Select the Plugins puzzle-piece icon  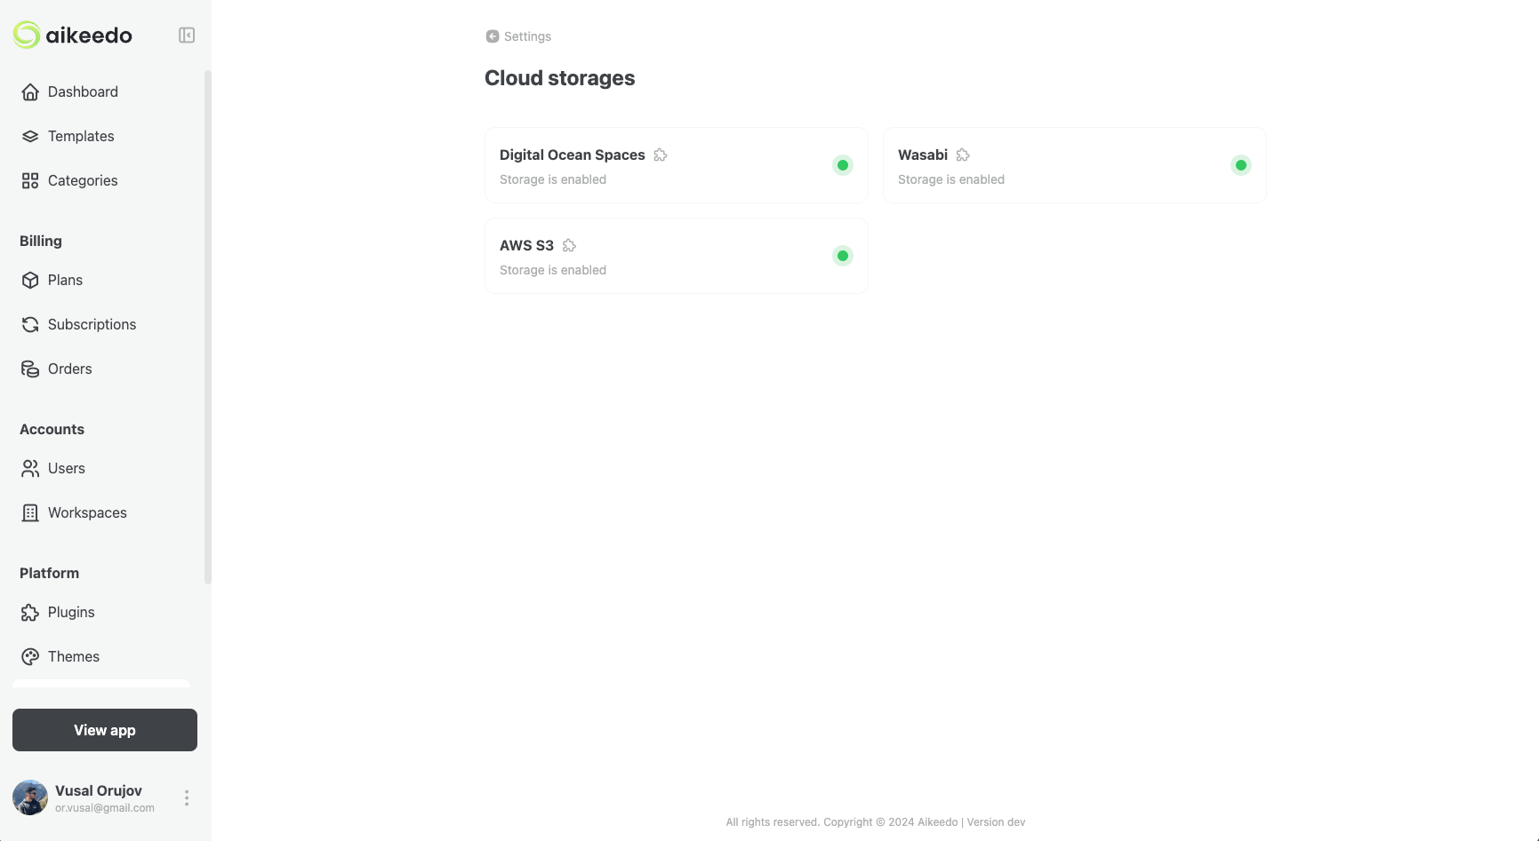[30, 612]
